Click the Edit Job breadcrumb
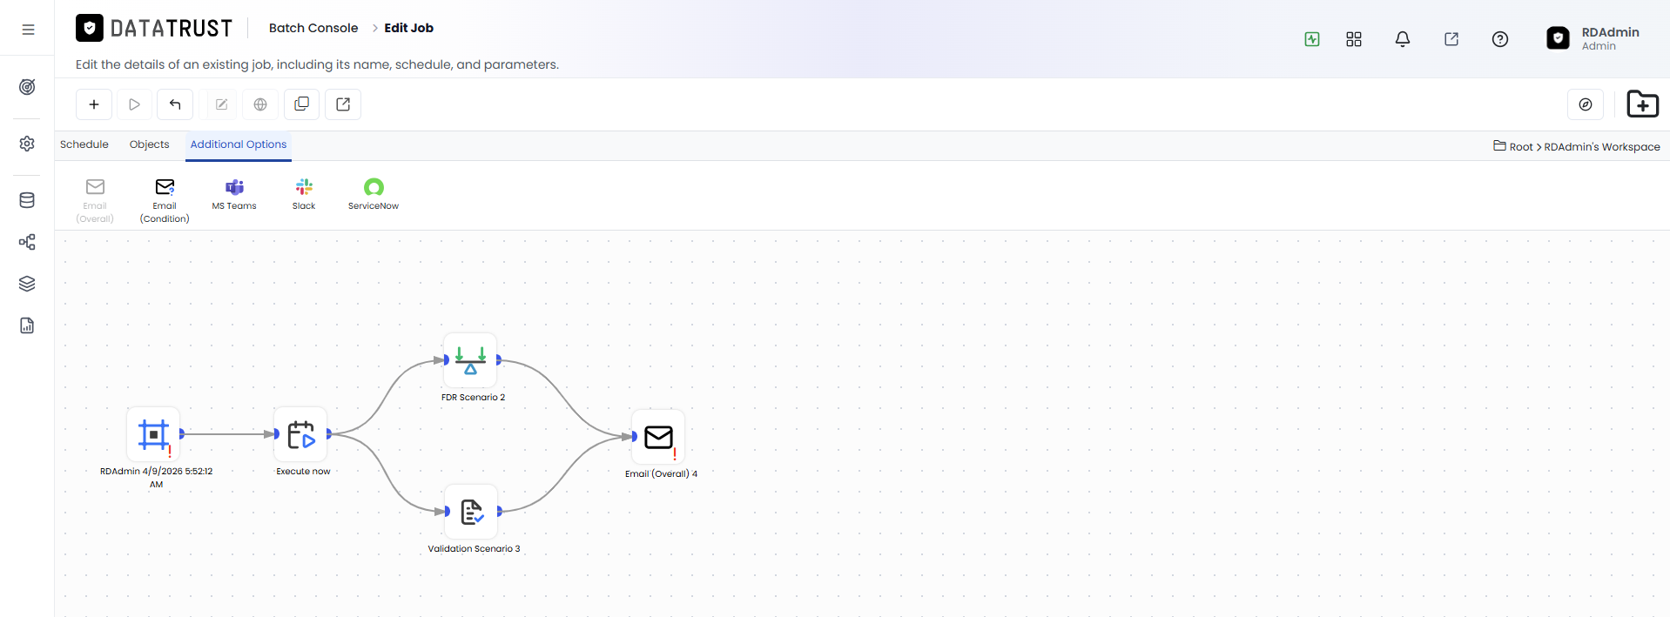 pyautogui.click(x=408, y=28)
